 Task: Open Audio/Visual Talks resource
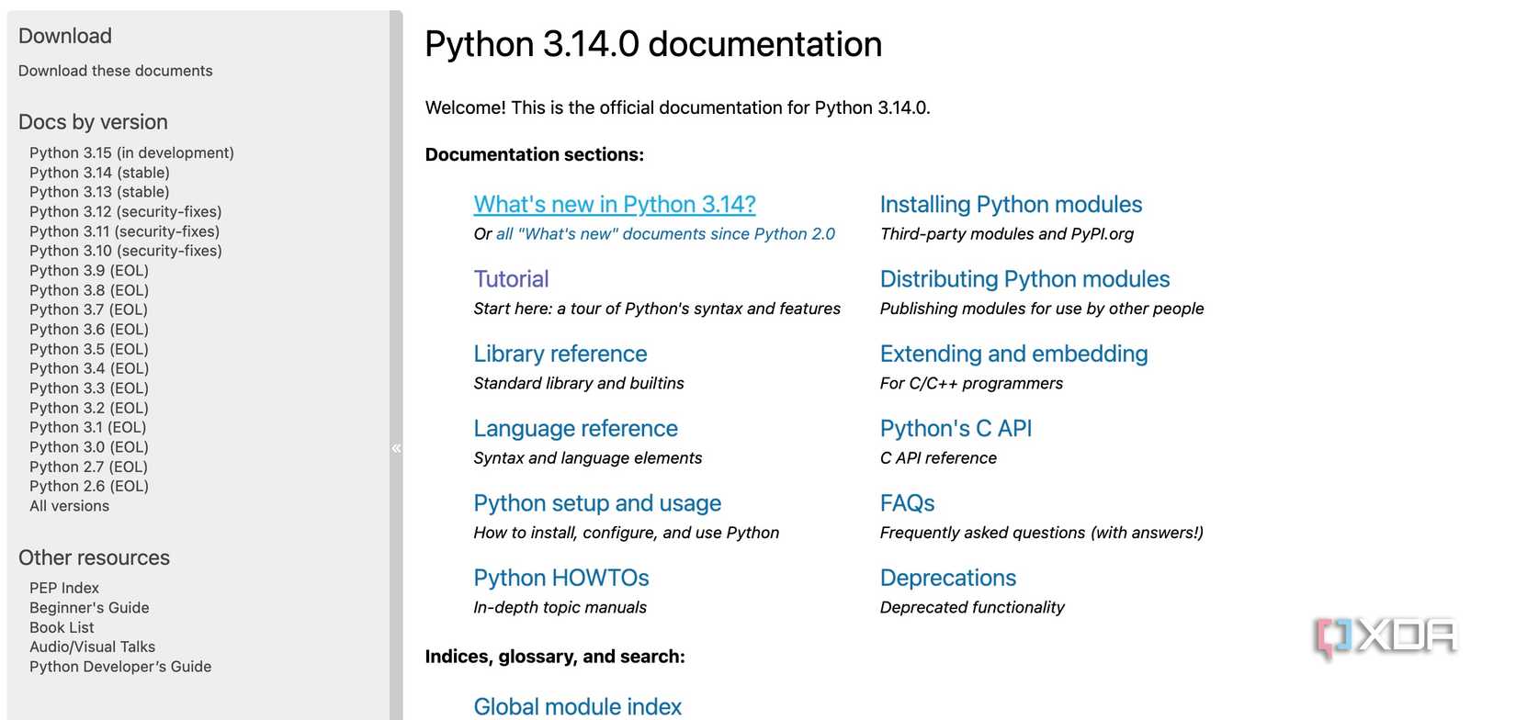tap(92, 647)
